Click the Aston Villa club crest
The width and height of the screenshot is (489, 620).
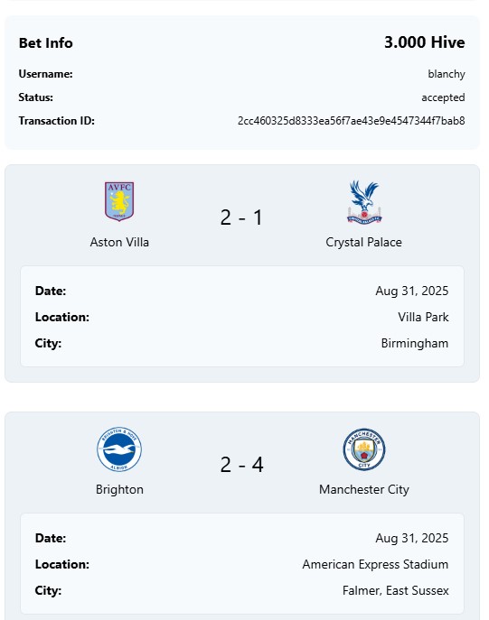pyautogui.click(x=119, y=201)
